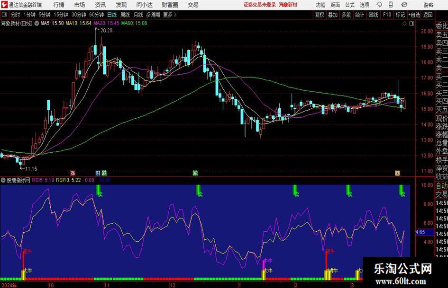Open the 资讯 menu
The height and width of the screenshot is (288, 448).
click(101, 5)
